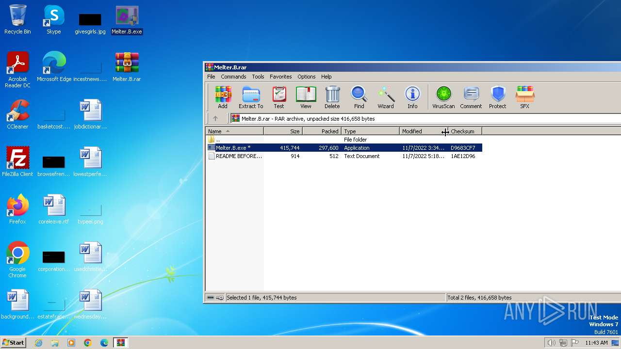Open the Wizard tool
The height and width of the screenshot is (349, 621).
(x=386, y=97)
